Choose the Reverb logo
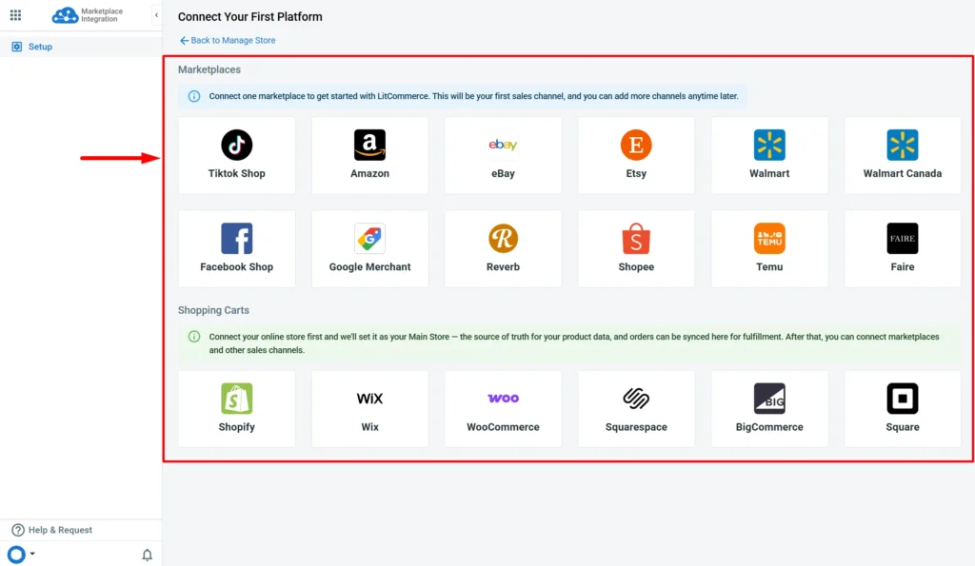The image size is (975, 566). click(503, 239)
